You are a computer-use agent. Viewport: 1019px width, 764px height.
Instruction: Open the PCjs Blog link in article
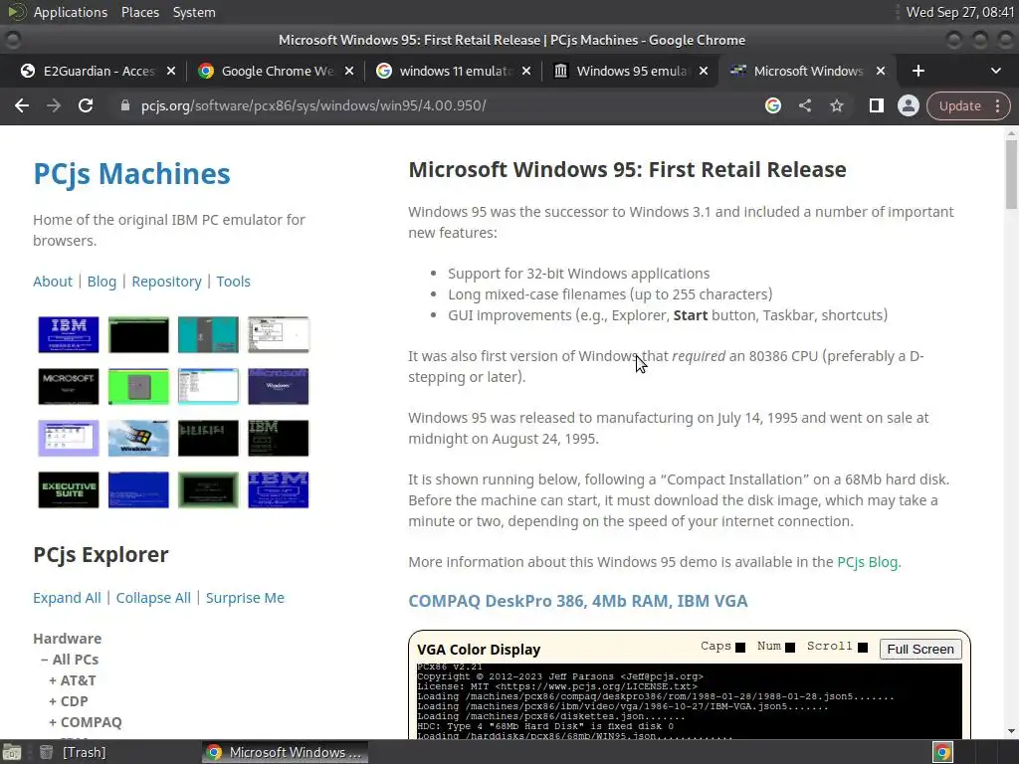point(867,562)
